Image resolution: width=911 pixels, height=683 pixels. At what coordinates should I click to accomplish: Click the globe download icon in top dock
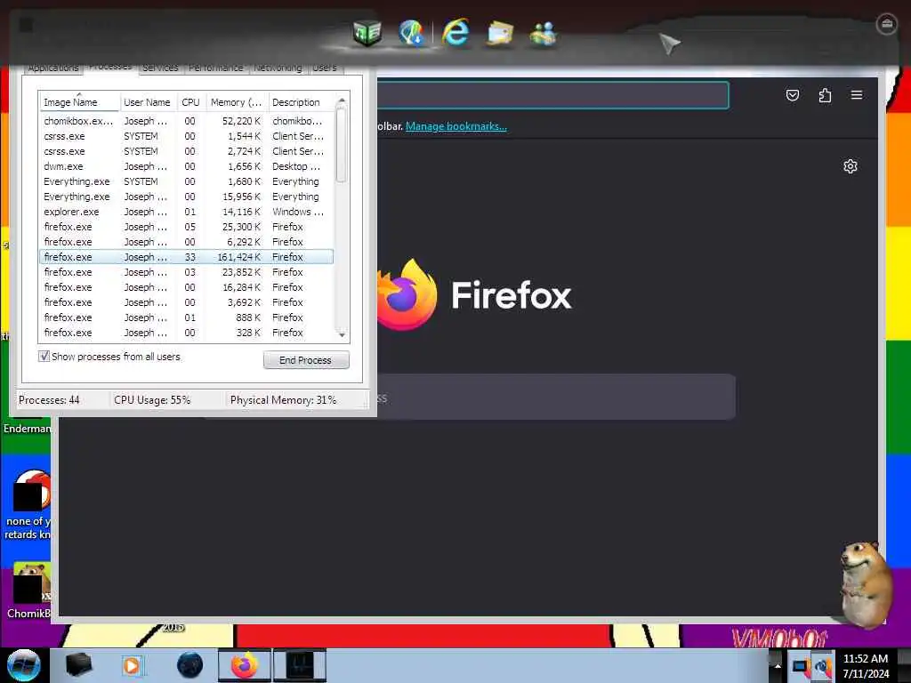411,32
